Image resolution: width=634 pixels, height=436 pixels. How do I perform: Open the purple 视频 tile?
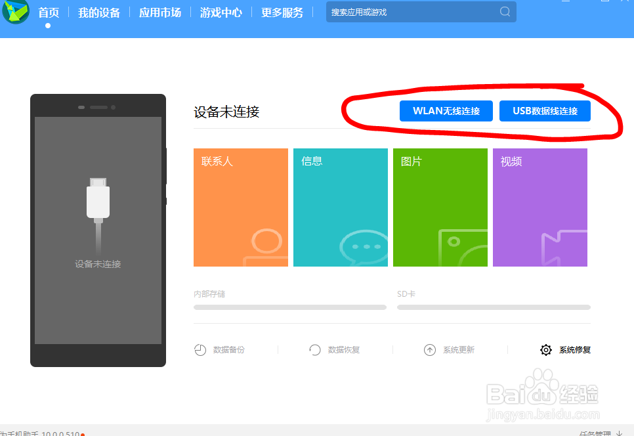539,207
